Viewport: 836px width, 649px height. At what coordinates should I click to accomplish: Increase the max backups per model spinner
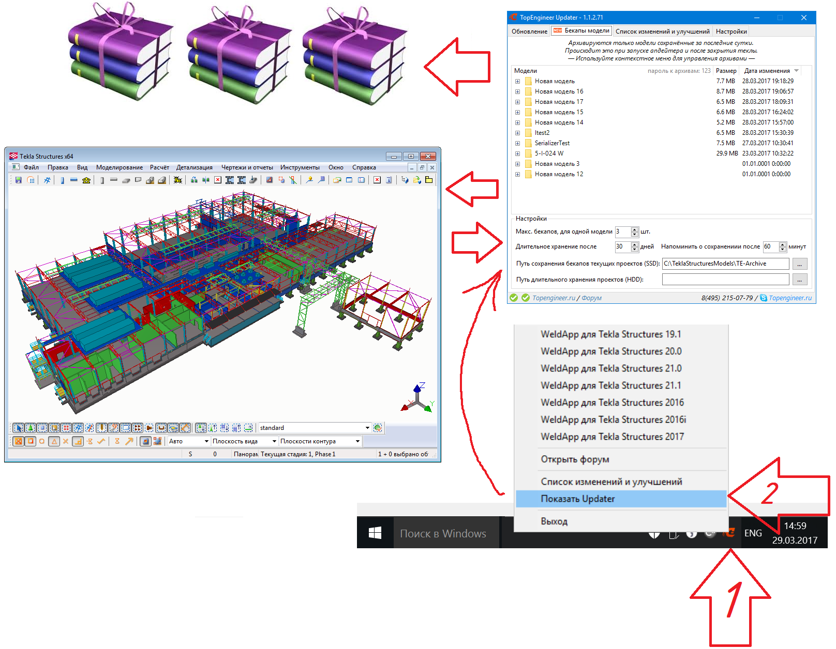point(635,229)
